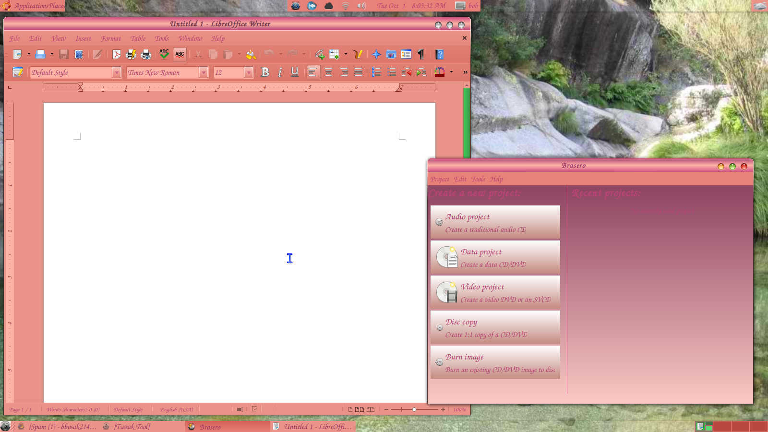
Task: Open the Gallery icon
Action: (x=391, y=54)
